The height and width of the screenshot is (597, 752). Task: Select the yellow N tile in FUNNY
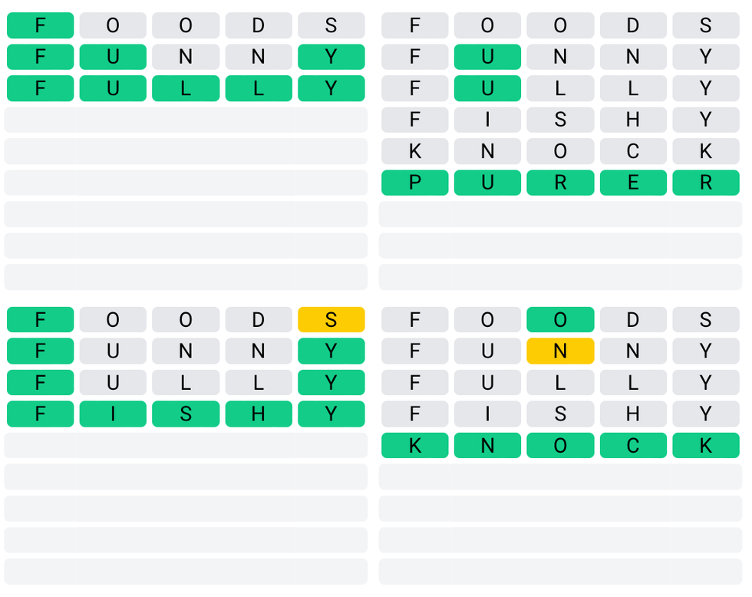[560, 351]
